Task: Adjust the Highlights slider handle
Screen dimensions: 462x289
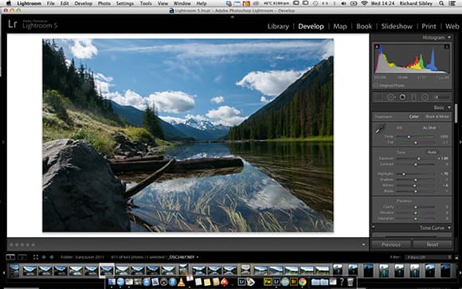Action: click(x=404, y=174)
